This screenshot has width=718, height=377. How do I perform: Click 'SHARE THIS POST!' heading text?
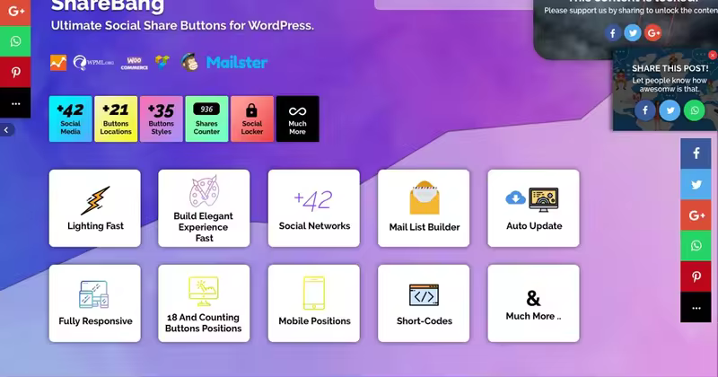(670, 68)
